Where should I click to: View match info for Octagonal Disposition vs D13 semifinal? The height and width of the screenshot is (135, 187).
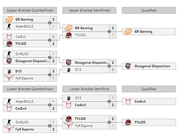[x=109, y=66]
